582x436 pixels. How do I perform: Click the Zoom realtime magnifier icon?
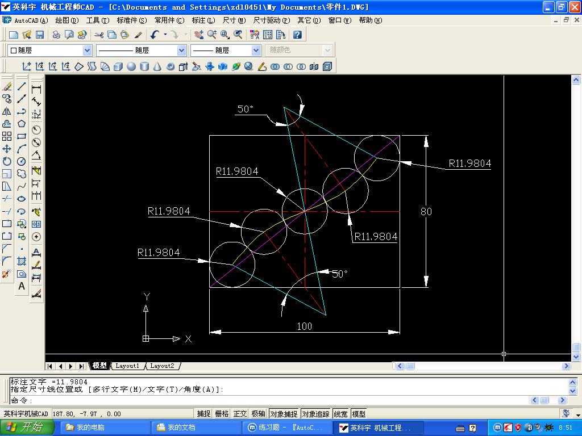tap(212, 35)
